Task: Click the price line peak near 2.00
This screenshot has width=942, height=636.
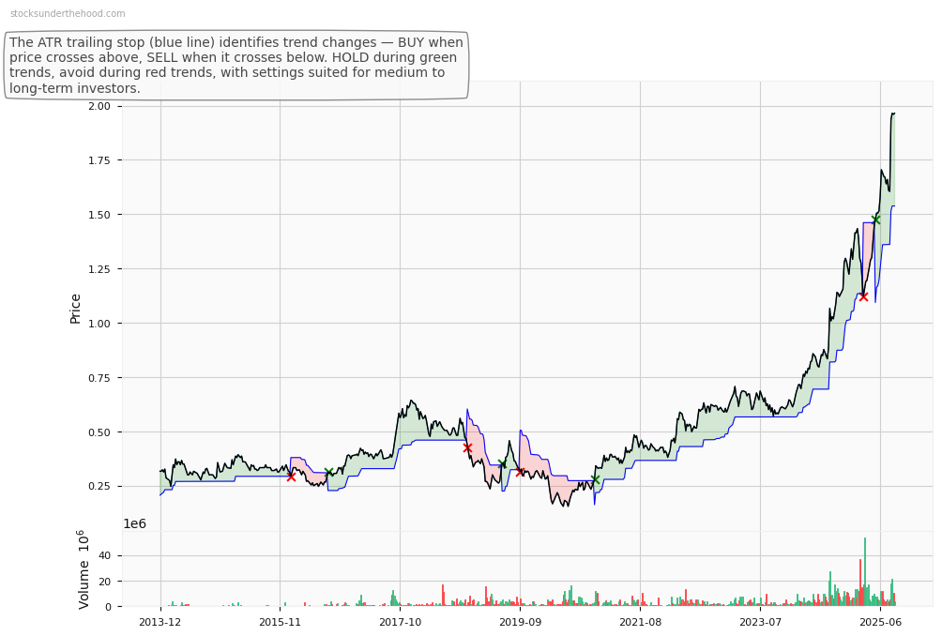Action: click(892, 114)
